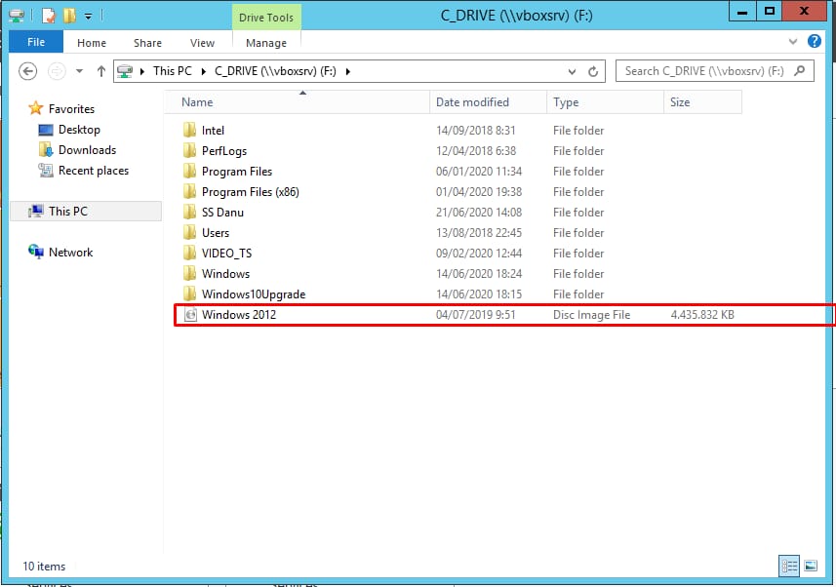
Task: Click the Windows10Upgrade folder name
Action: tap(254, 294)
